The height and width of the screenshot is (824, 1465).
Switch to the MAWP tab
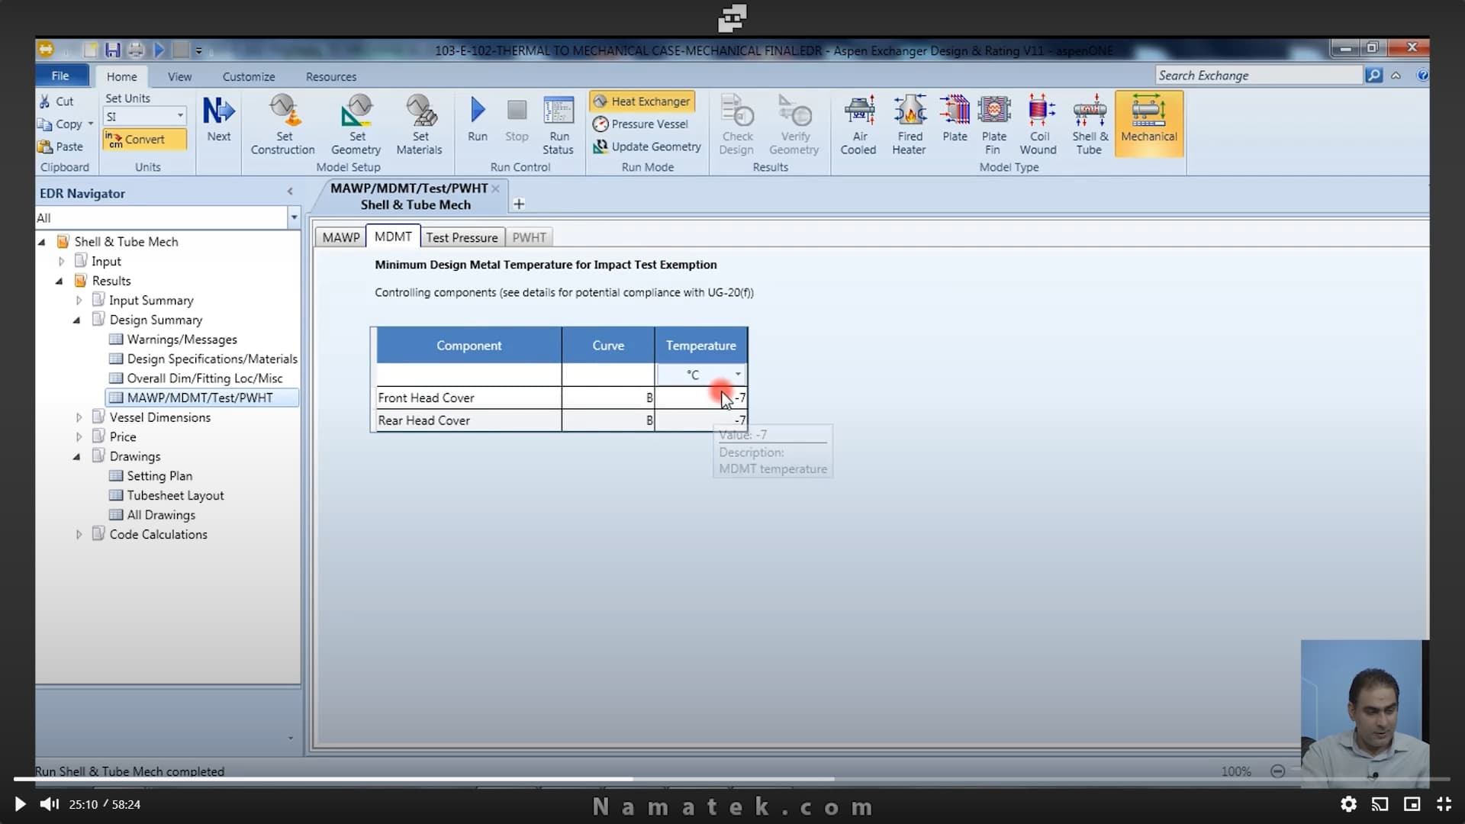coord(340,237)
